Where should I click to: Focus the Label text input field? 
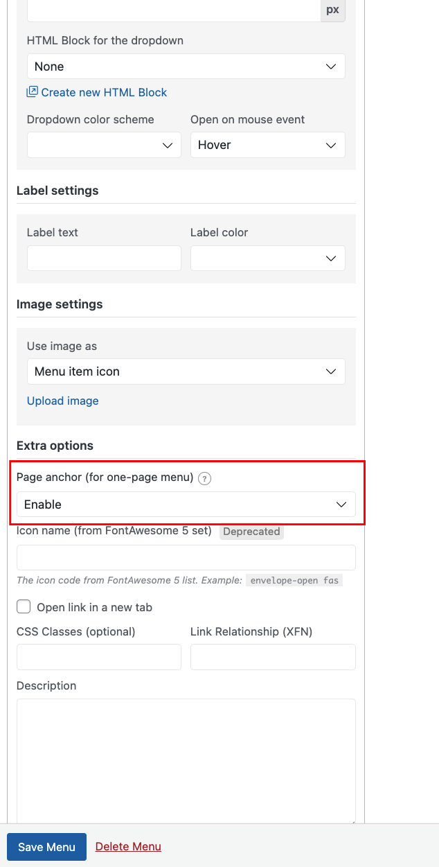(x=104, y=258)
